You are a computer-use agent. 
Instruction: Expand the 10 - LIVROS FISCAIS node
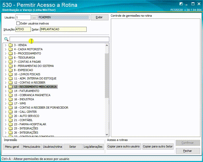click(x=5, y=74)
